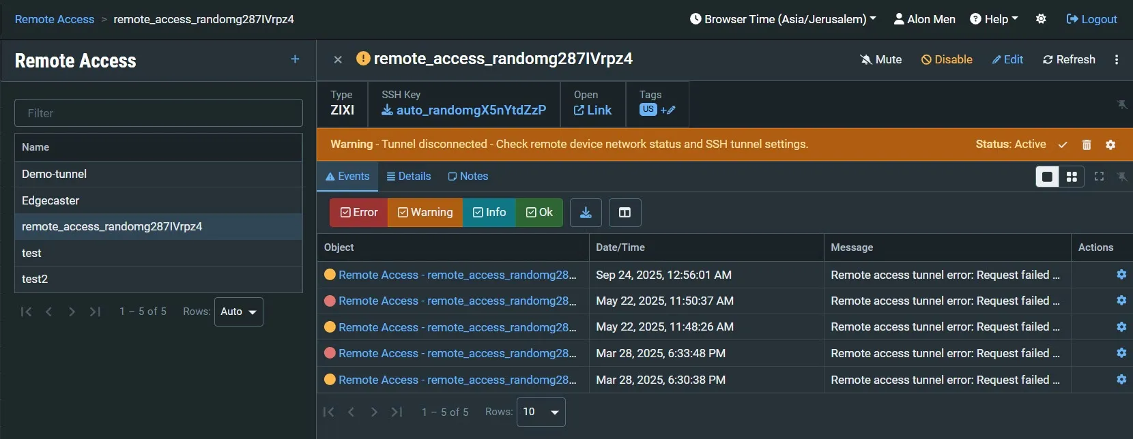Image resolution: width=1133 pixels, height=439 pixels.
Task: Click the checkmark icon beside Status: Active
Action: coord(1063,145)
